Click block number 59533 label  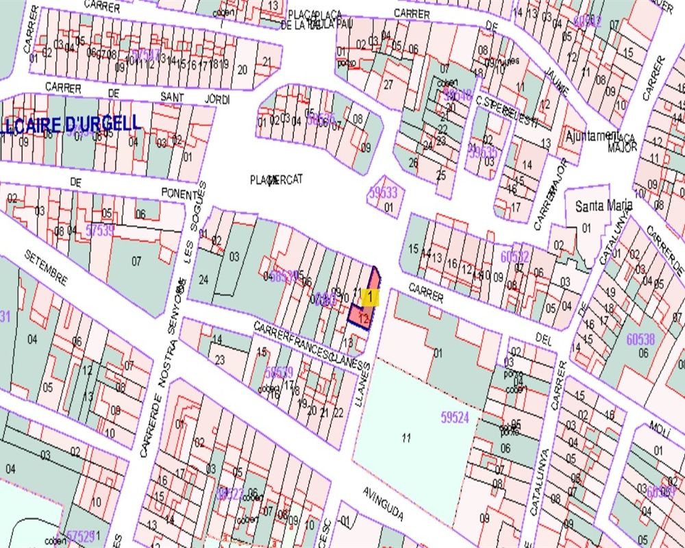coord(383,194)
